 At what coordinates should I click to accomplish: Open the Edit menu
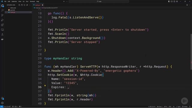[9, 1]
